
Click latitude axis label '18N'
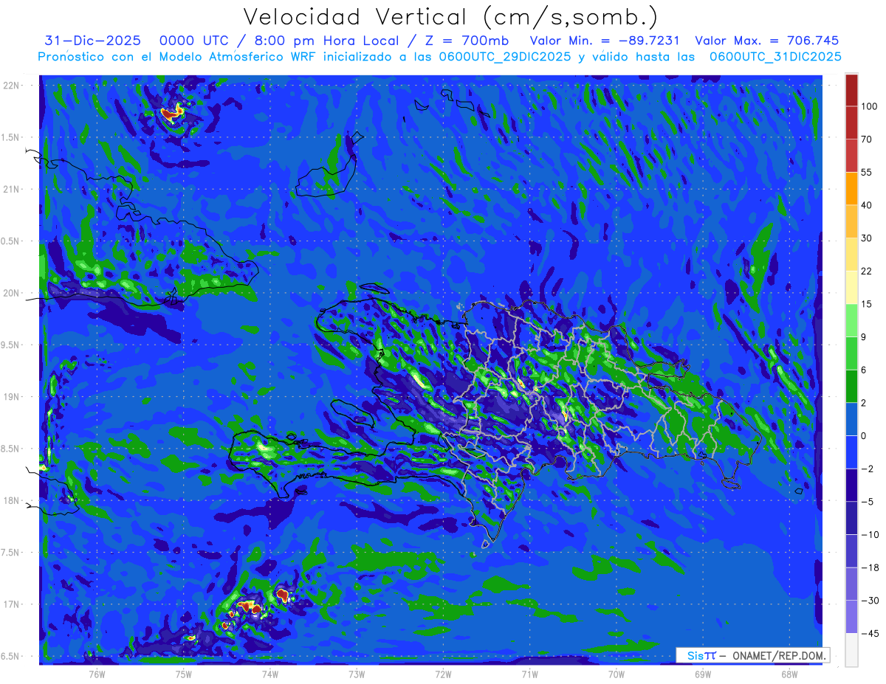12,501
